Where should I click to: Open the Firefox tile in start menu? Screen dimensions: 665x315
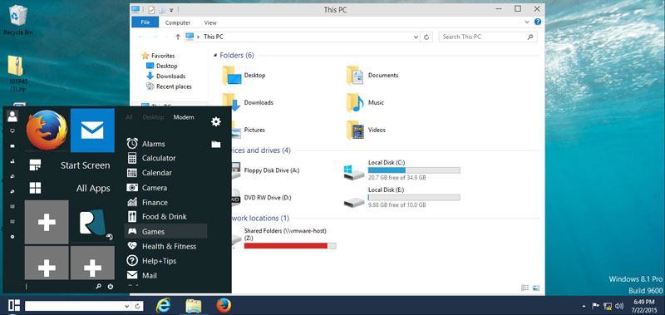[47, 130]
